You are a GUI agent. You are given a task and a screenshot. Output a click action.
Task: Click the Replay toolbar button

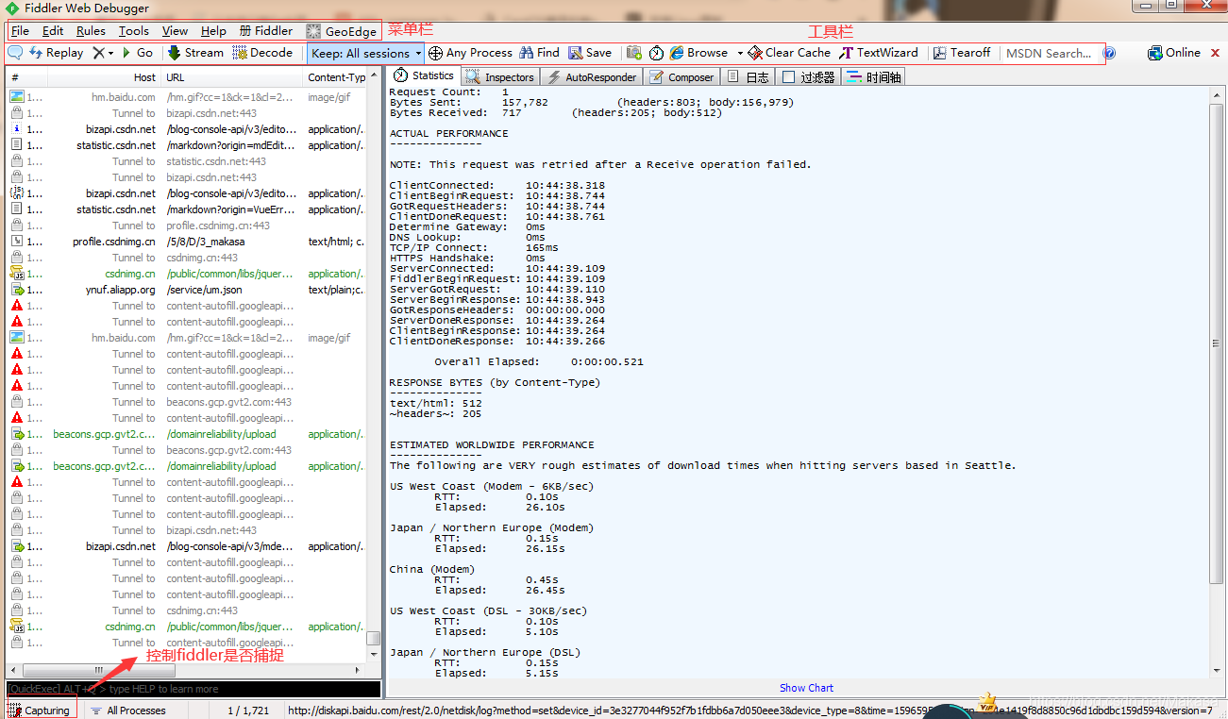click(57, 53)
